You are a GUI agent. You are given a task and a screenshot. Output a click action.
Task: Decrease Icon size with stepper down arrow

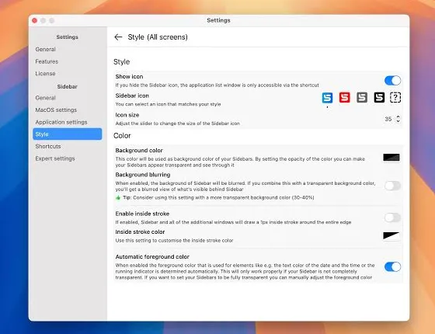pos(398,121)
